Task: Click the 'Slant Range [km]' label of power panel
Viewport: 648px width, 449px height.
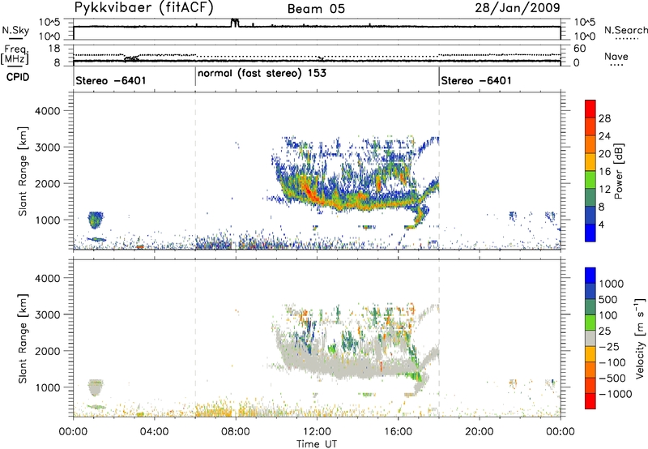Action: point(23,171)
